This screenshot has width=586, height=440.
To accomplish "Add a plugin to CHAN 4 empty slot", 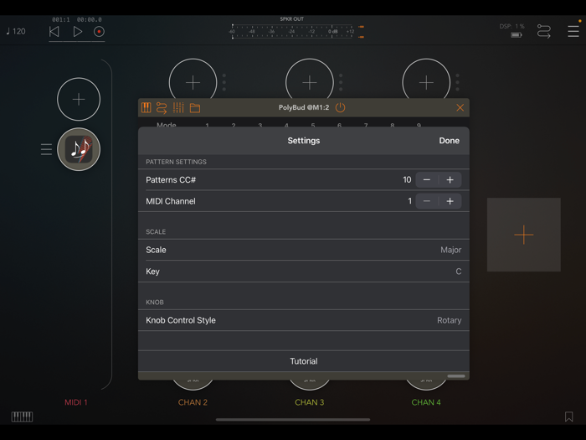I will coord(426,82).
